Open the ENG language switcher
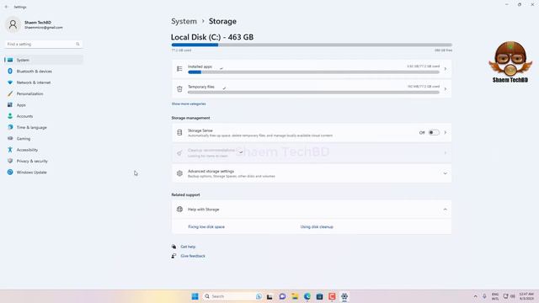The height and width of the screenshot is (303, 539). tap(495, 296)
